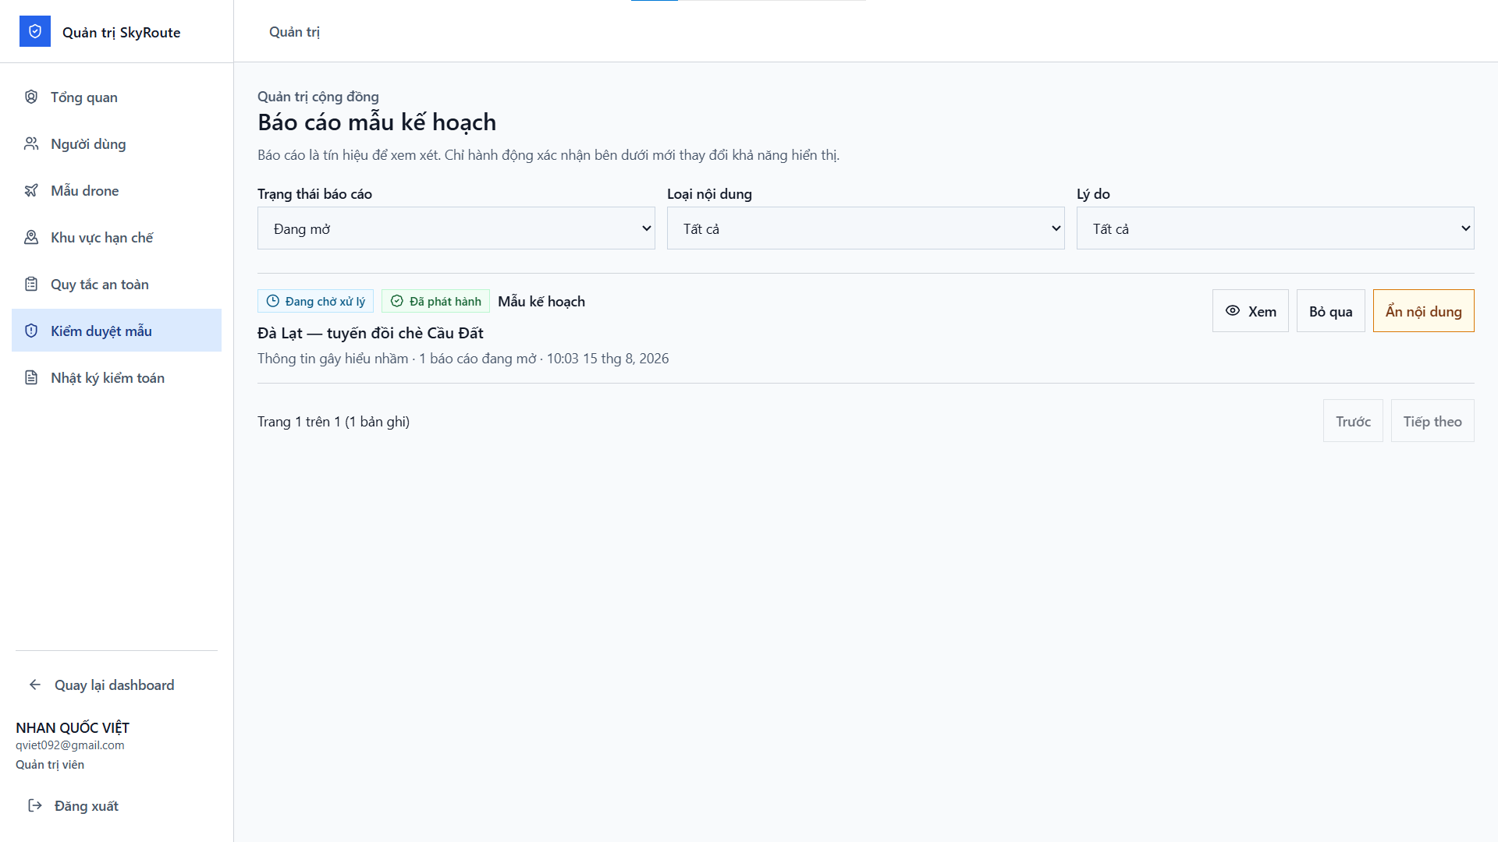Click the Trang 1 trên 1 pagination text
This screenshot has width=1498, height=842.
point(333,421)
